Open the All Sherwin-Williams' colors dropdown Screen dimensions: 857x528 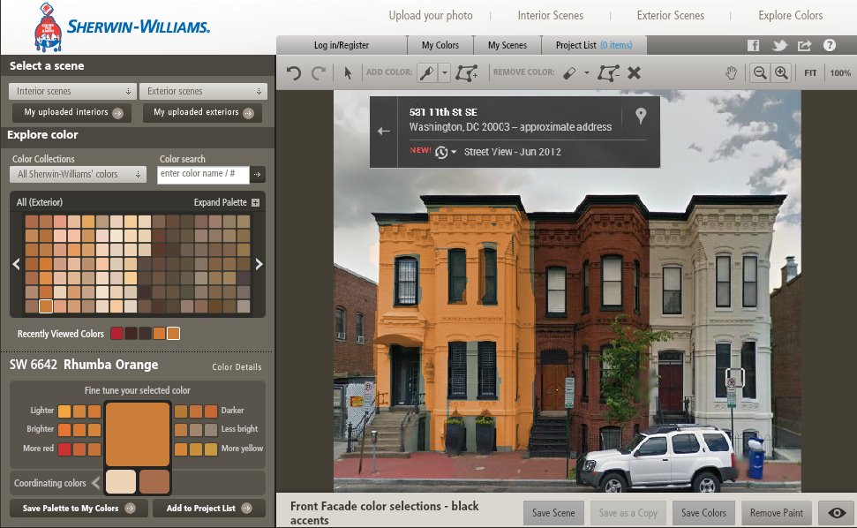point(77,174)
